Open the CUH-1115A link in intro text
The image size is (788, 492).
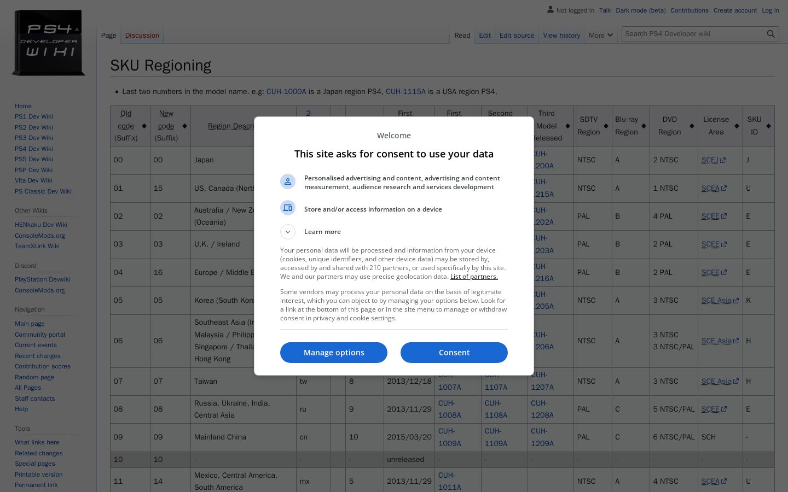[x=405, y=91]
